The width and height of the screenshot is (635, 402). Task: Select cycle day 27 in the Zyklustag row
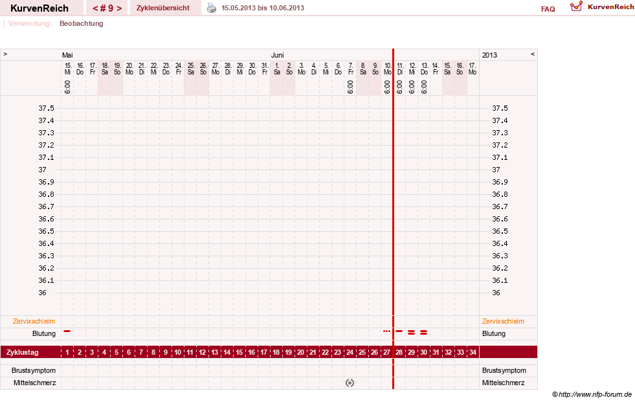pyautogui.click(x=386, y=352)
